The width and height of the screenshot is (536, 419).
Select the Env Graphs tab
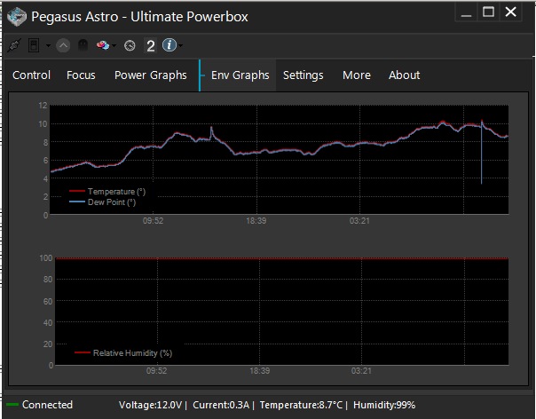pyautogui.click(x=240, y=75)
